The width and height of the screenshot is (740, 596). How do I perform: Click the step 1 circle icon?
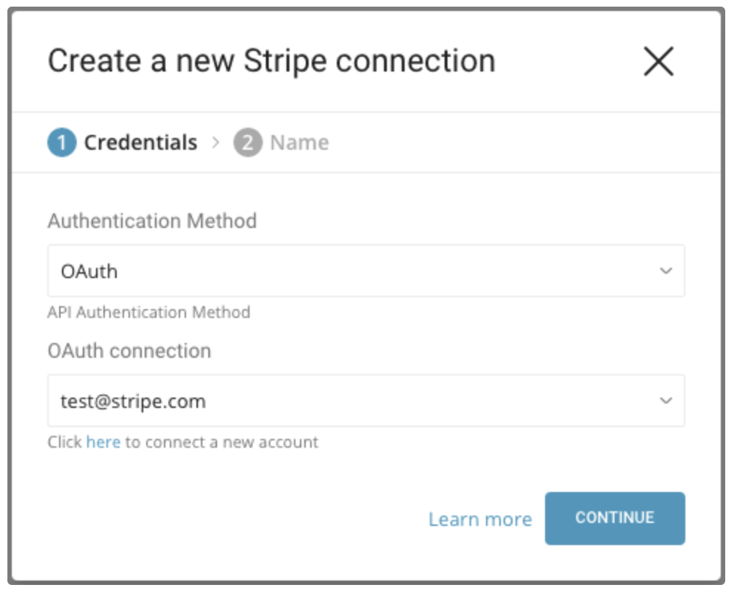coord(61,142)
